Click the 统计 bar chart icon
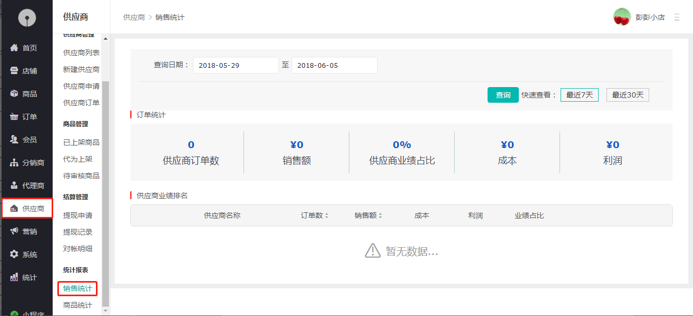 tap(15, 277)
